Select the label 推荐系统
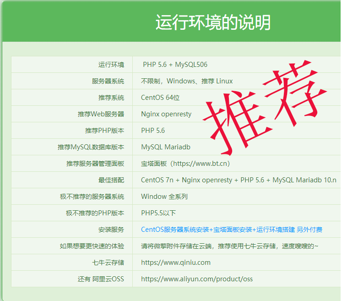 [111, 98]
